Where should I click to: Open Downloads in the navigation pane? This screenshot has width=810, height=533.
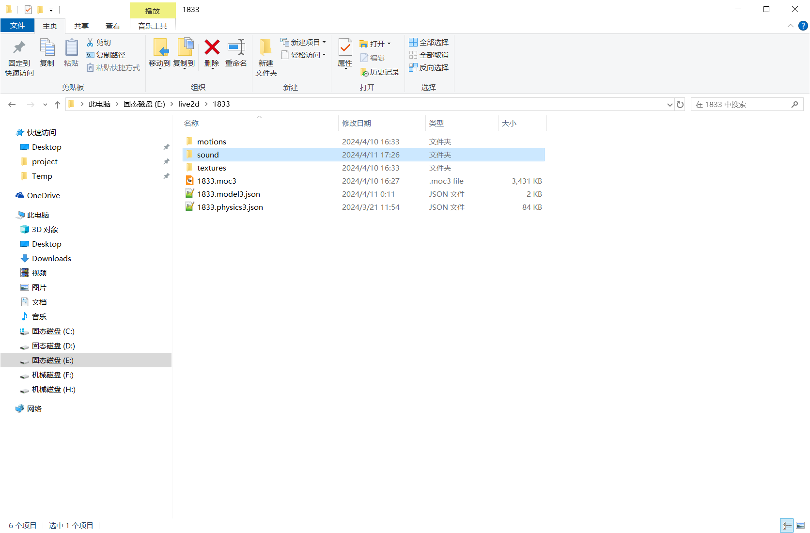pyautogui.click(x=51, y=259)
